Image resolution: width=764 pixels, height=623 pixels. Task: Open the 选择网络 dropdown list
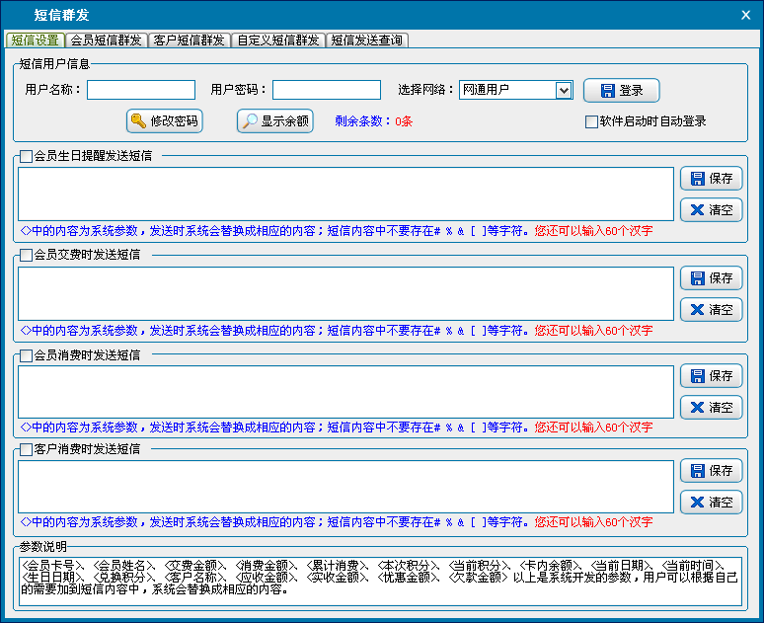pyautogui.click(x=564, y=91)
